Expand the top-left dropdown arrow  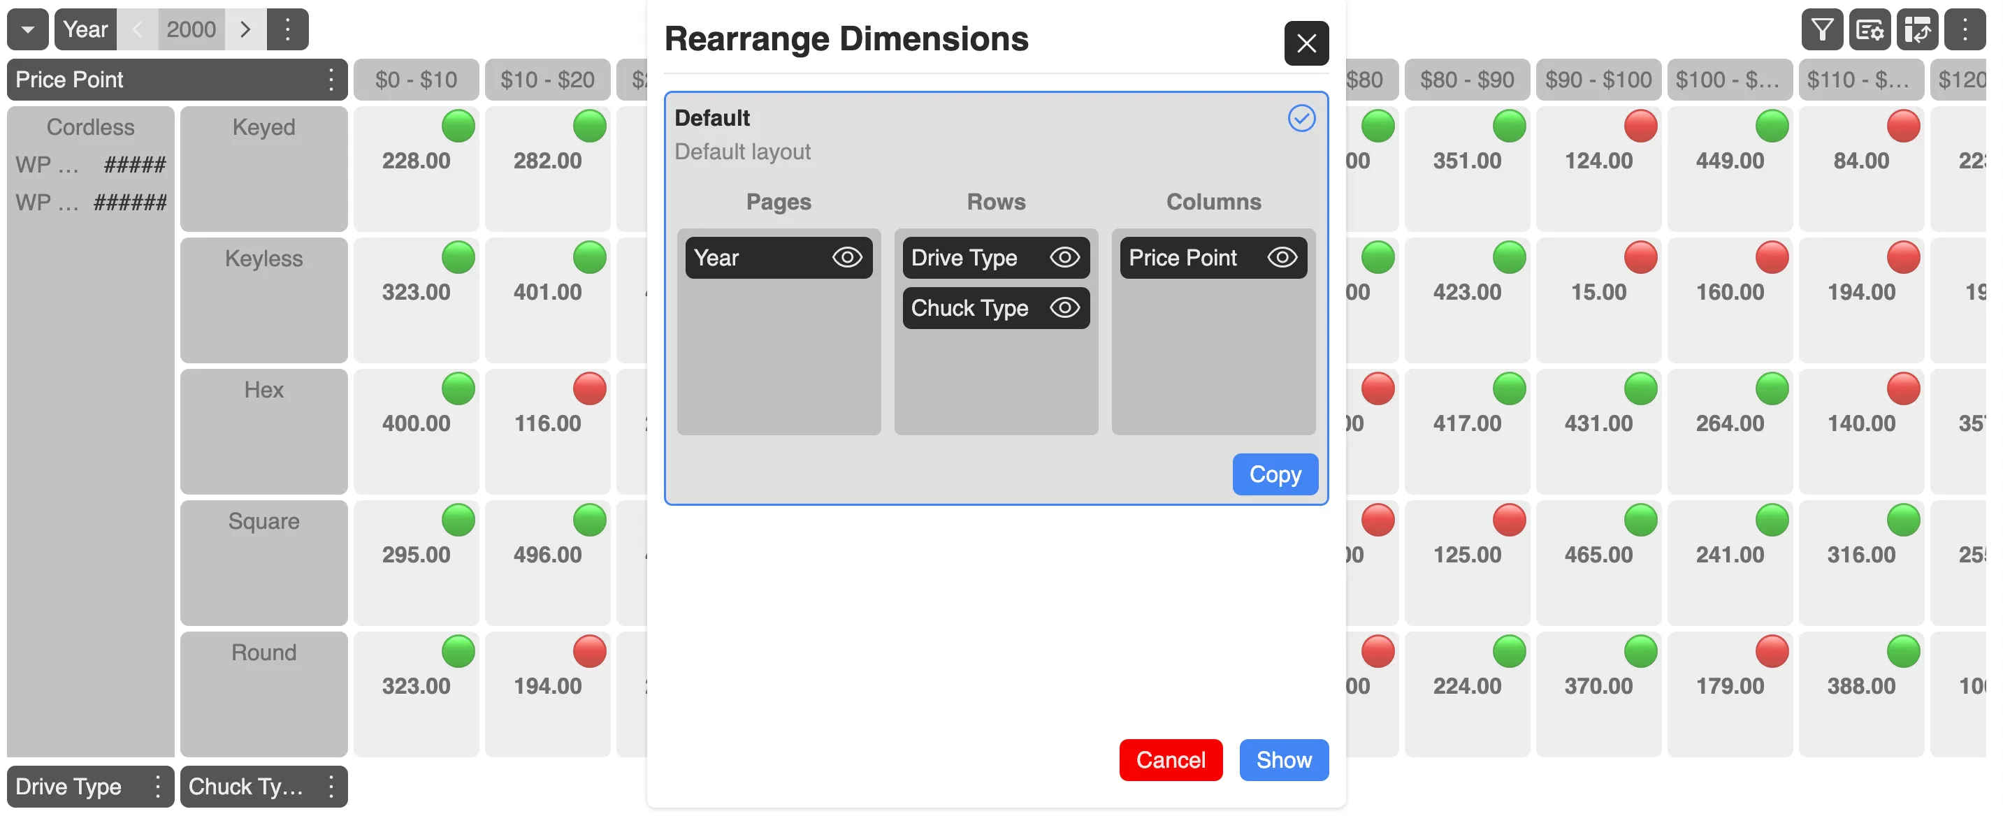tap(28, 29)
